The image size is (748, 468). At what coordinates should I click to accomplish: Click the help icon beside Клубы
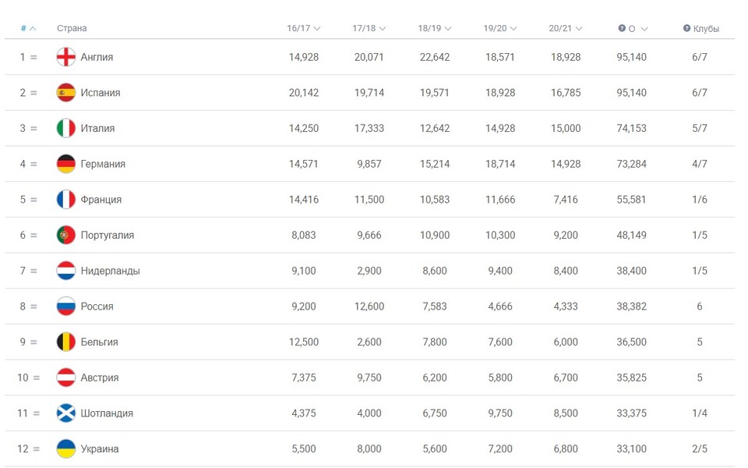686,29
